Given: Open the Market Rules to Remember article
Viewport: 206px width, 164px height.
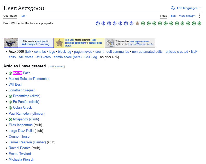Looking at the screenshot, I should [29, 79].
